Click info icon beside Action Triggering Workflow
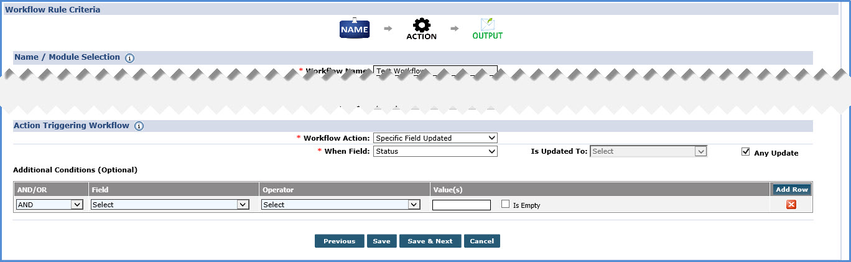 tap(139, 126)
